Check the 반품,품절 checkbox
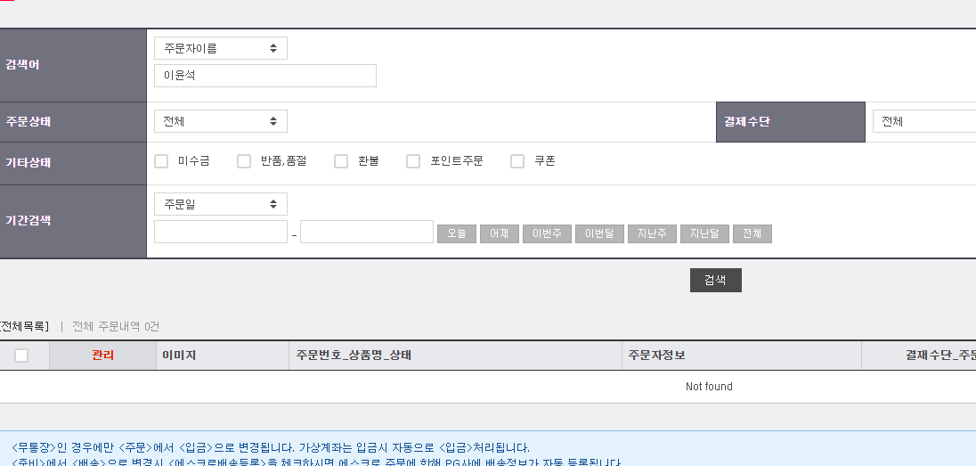976x466 pixels. (244, 161)
